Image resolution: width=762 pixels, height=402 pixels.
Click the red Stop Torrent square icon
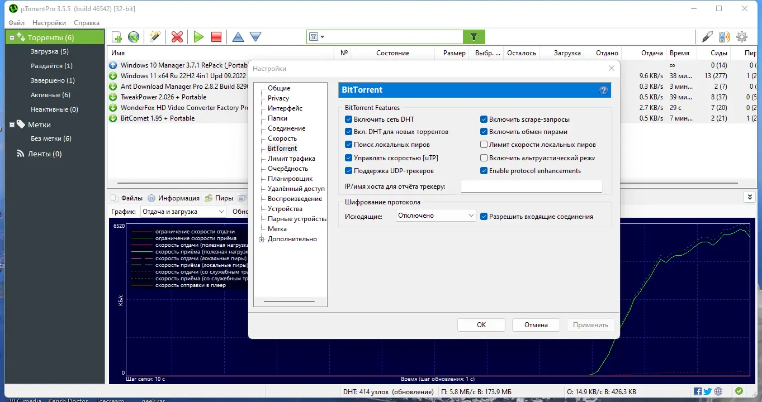pyautogui.click(x=216, y=37)
